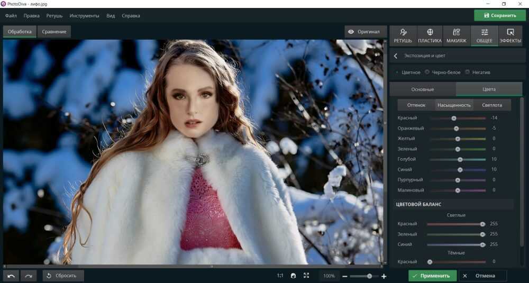This screenshot has width=529, height=283.
Task: Switch to the Сравнение tab
Action: [54, 32]
